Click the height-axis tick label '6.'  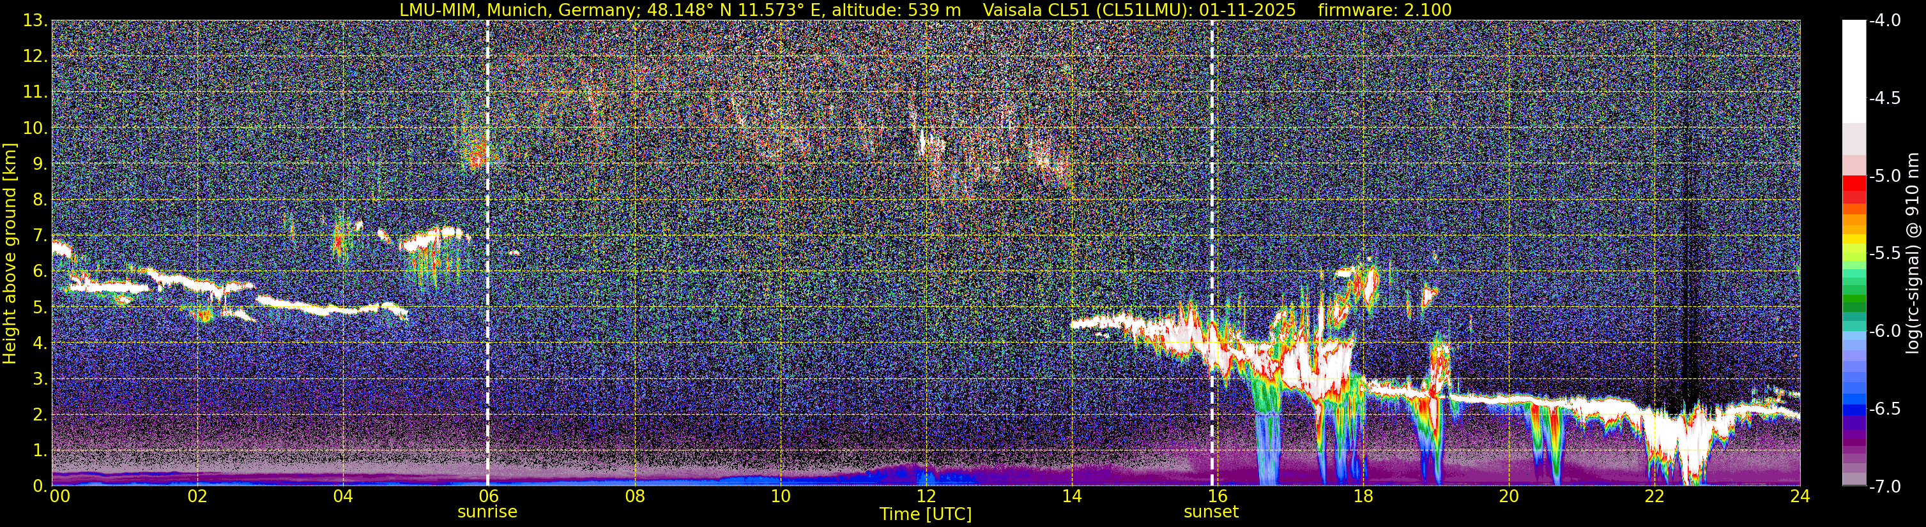[40, 272]
